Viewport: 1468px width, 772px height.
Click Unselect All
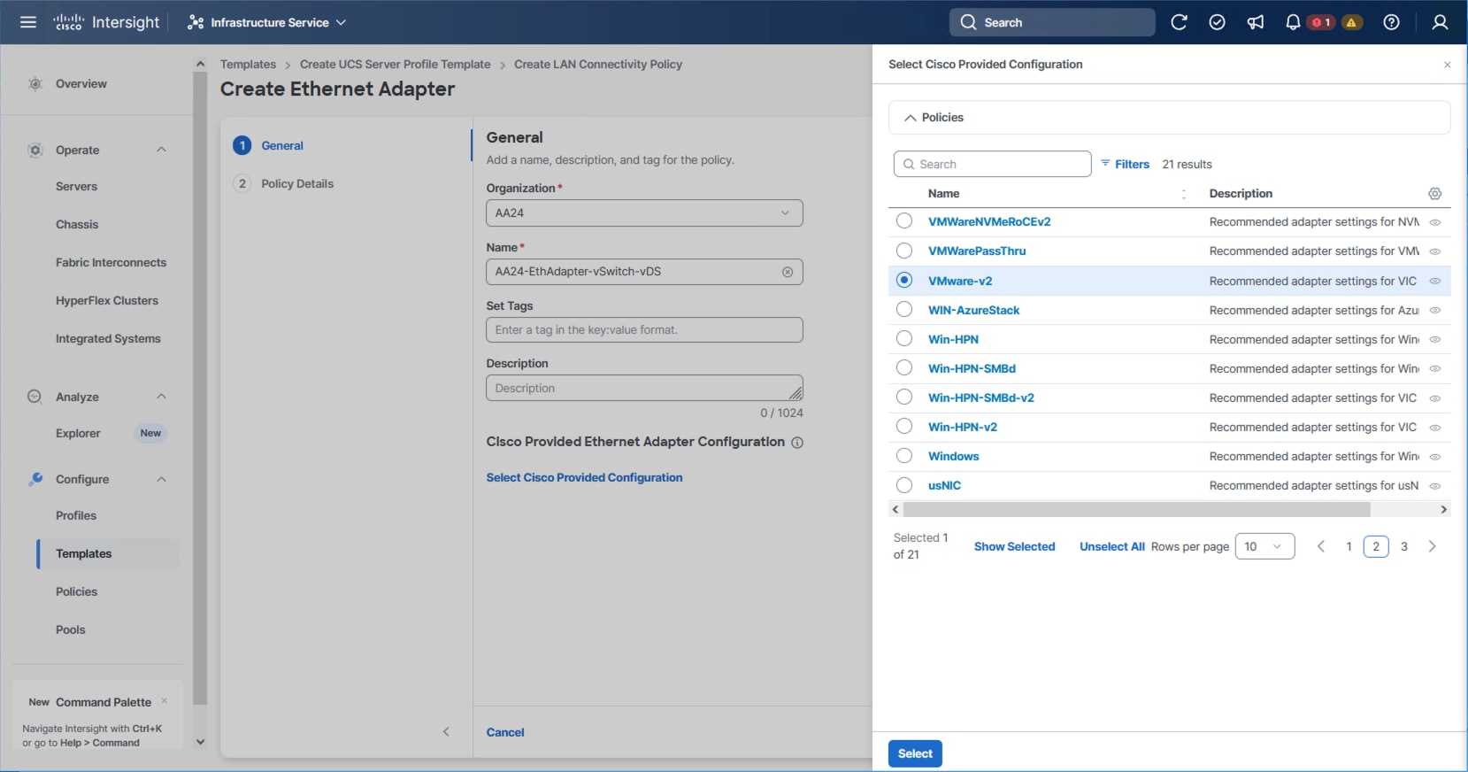pos(1112,546)
